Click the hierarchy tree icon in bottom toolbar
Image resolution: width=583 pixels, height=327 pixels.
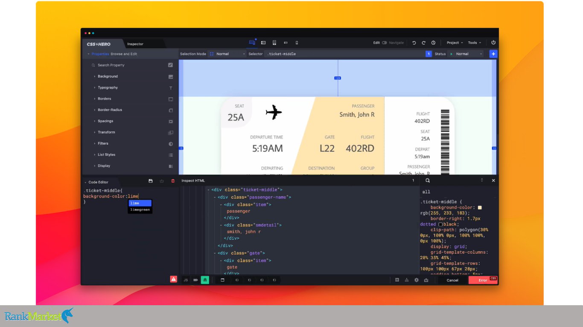[x=407, y=280]
